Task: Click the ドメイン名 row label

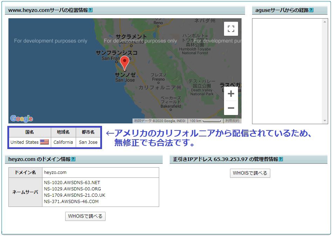Action: [x=25, y=173]
